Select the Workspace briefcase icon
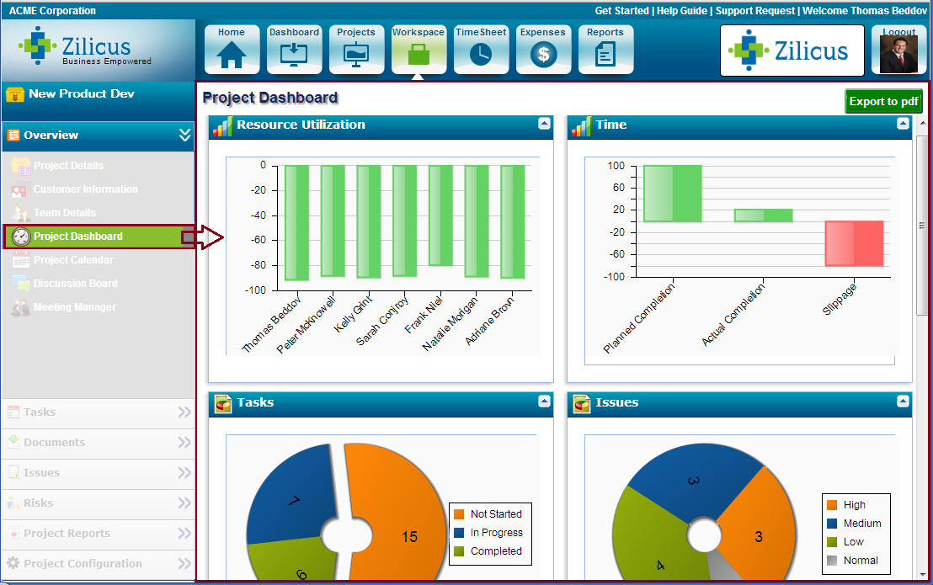The image size is (933, 585). coord(419,54)
